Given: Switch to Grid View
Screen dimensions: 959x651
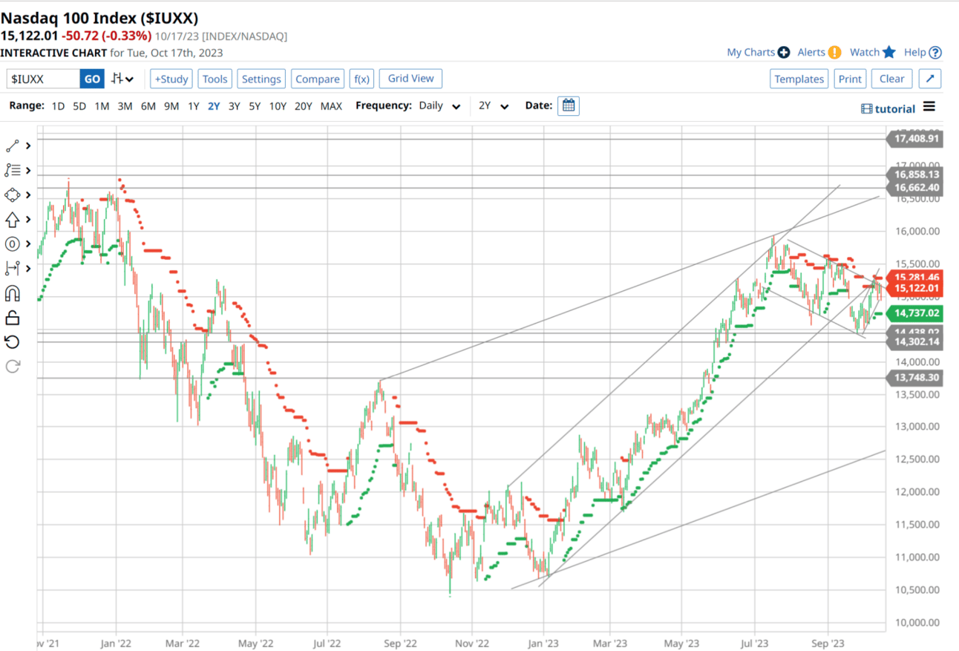Looking at the screenshot, I should pyautogui.click(x=410, y=78).
